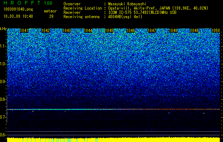
Task: Click the 0.9 frequency axis label
Action: pos(3,82)
